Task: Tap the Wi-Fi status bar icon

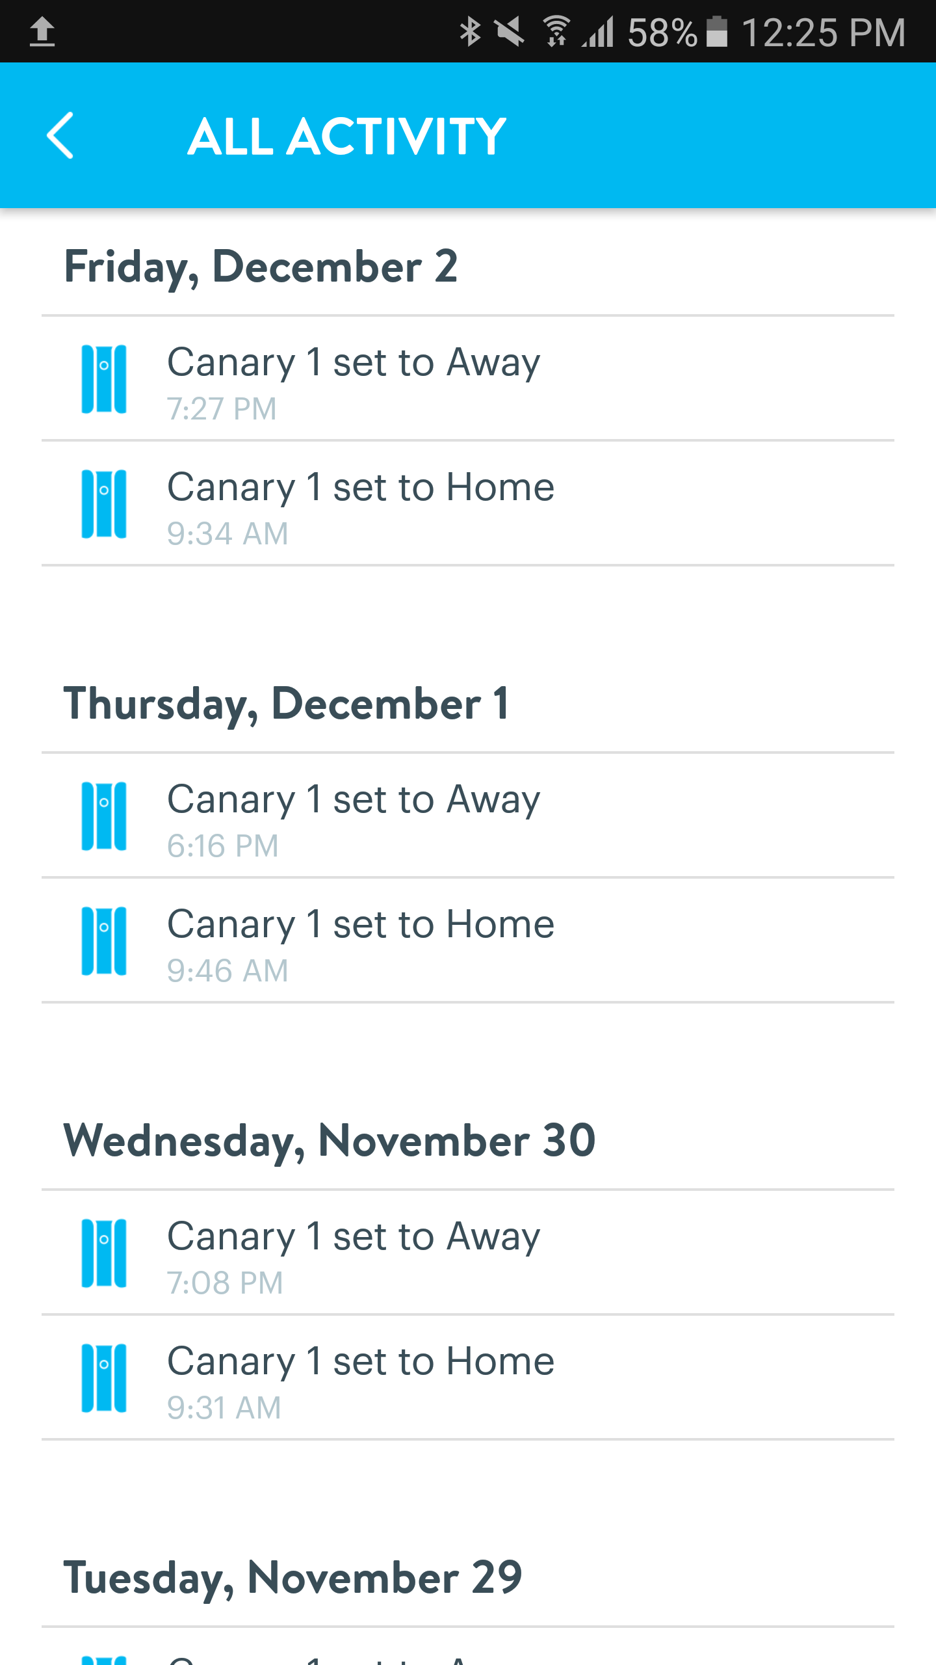Action: [x=556, y=32]
